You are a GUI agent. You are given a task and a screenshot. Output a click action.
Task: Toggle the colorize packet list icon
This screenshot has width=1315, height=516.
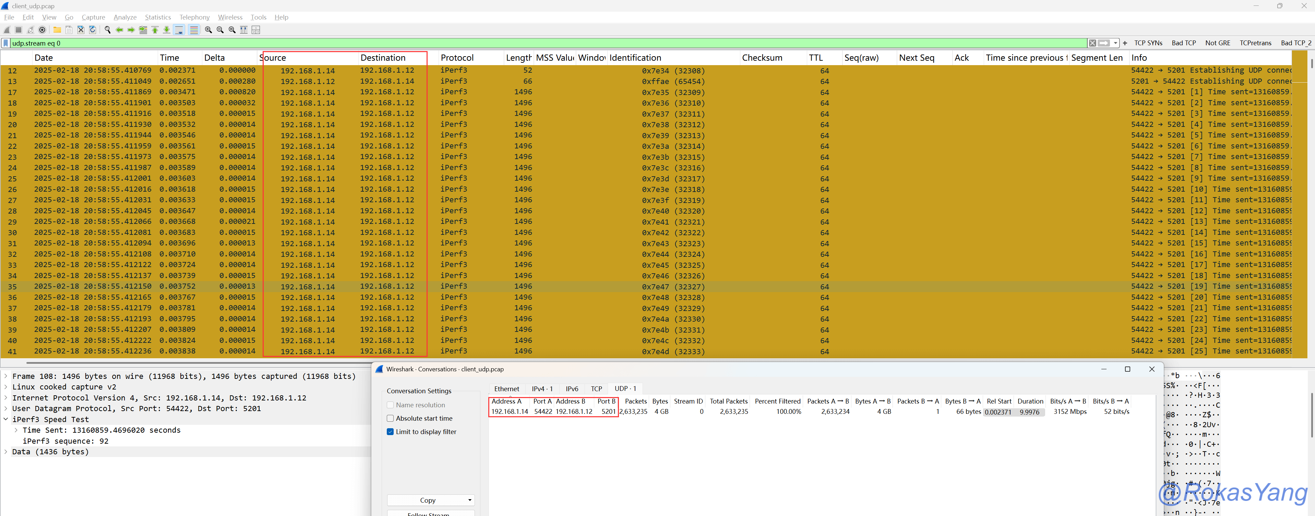tap(193, 30)
